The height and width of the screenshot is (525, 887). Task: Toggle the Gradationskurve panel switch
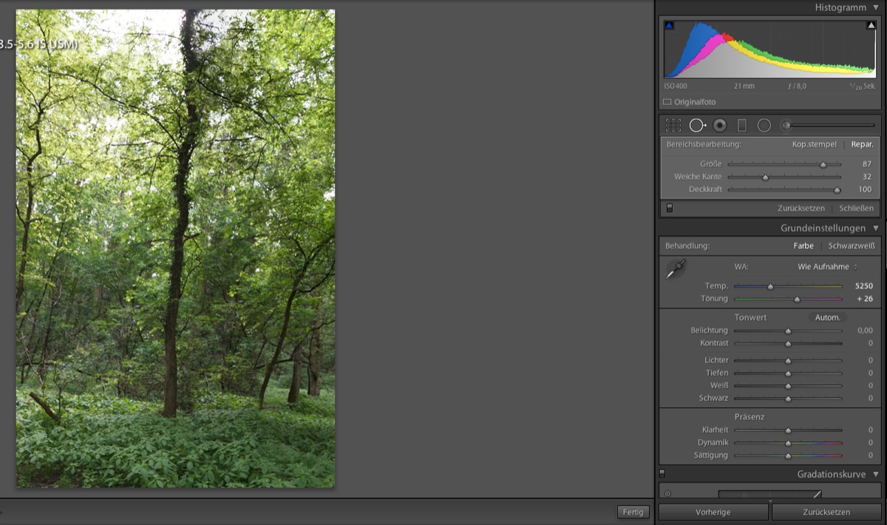click(x=662, y=473)
